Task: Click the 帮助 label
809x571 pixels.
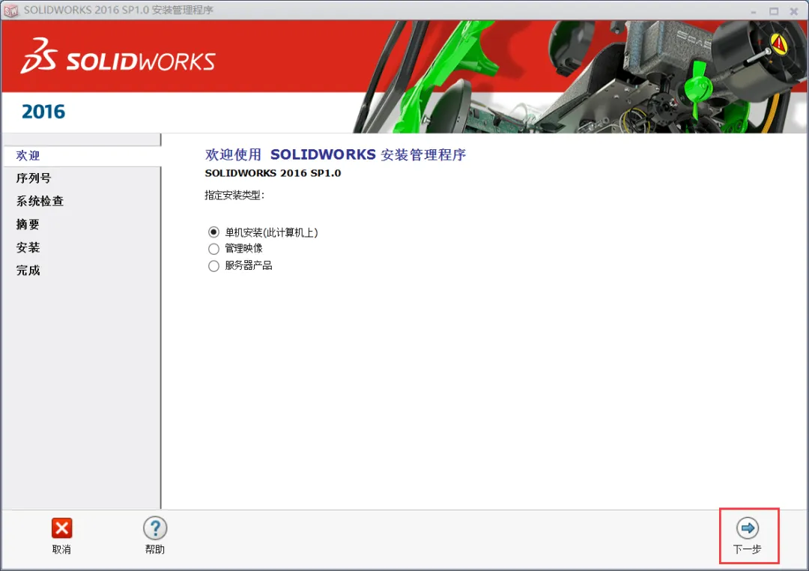Action: click(x=155, y=549)
